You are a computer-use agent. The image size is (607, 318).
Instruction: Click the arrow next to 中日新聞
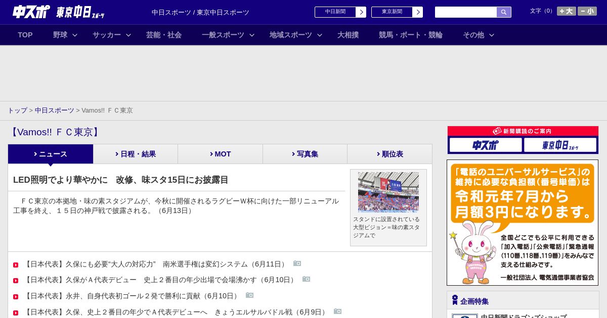tap(361, 12)
